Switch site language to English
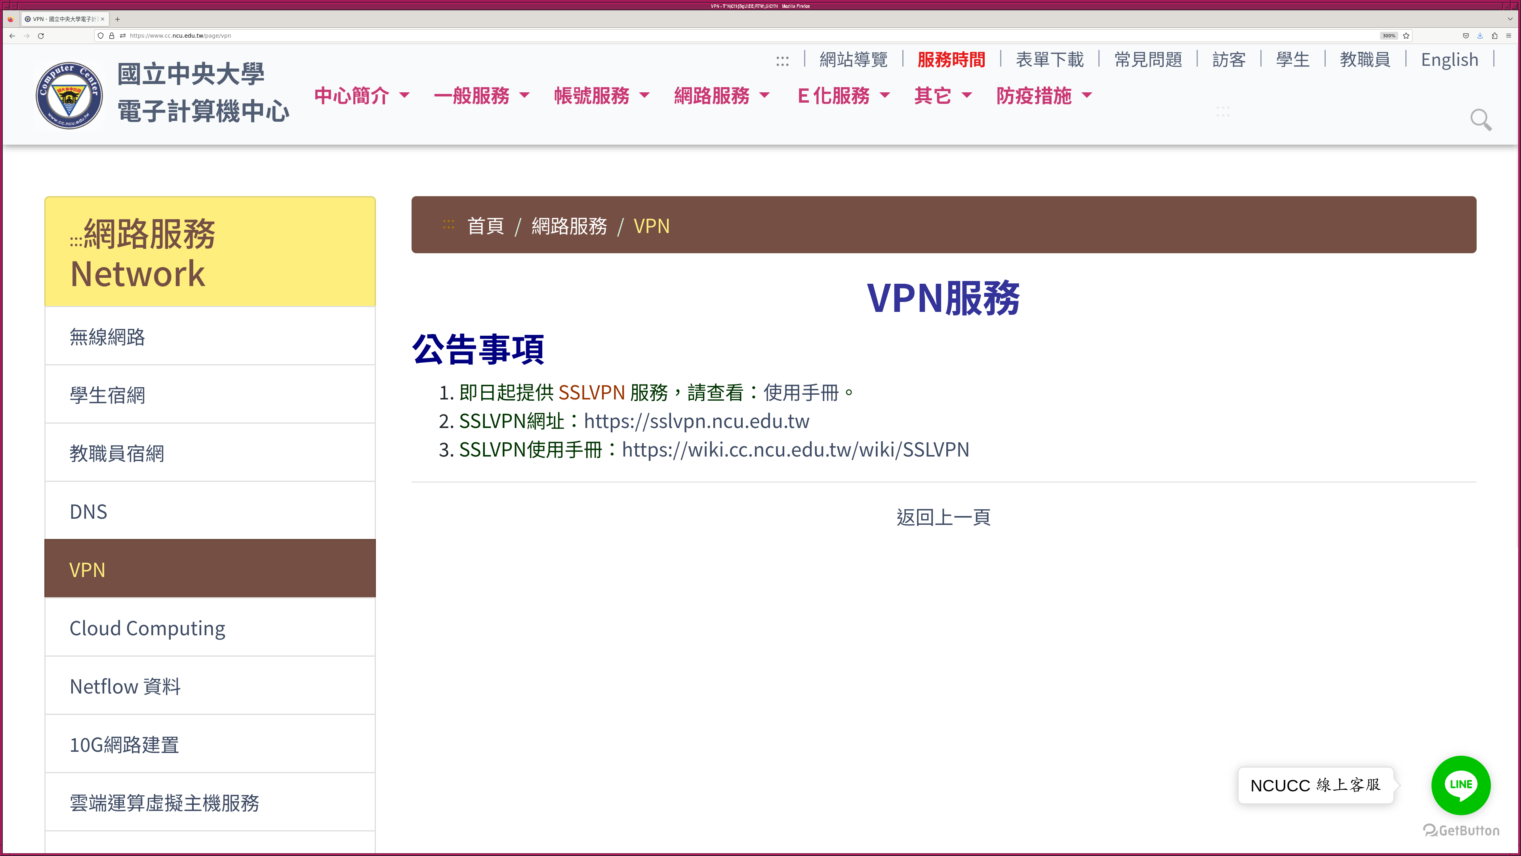 point(1449,60)
